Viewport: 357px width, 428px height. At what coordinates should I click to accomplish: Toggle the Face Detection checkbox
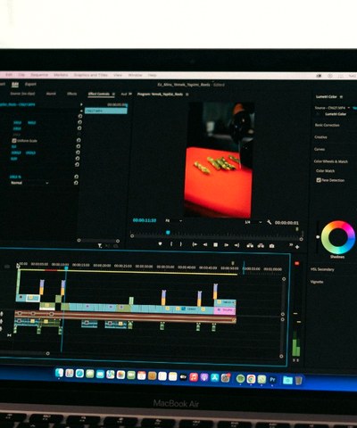coord(319,180)
